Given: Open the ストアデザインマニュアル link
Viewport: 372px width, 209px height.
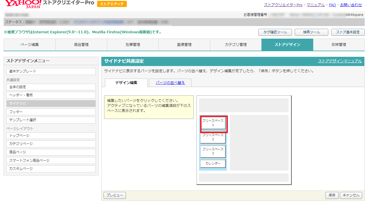Looking at the screenshot, I should coord(340,61).
